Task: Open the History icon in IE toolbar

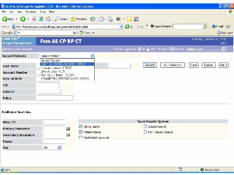Action: 93,19
